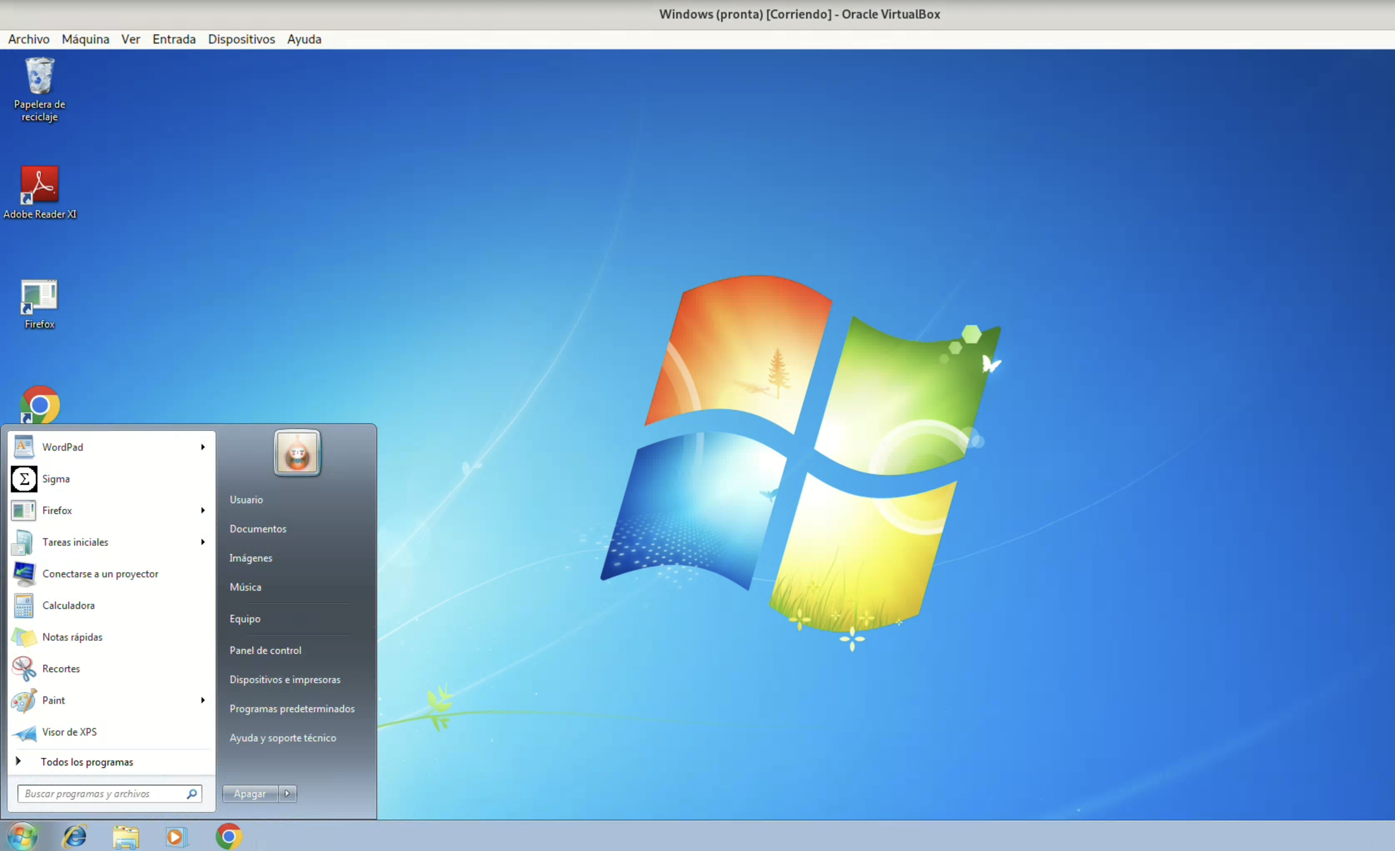Screen dimensions: 1395x851
Task: Open the Archivo menu in VirtualBox
Action: coord(29,39)
